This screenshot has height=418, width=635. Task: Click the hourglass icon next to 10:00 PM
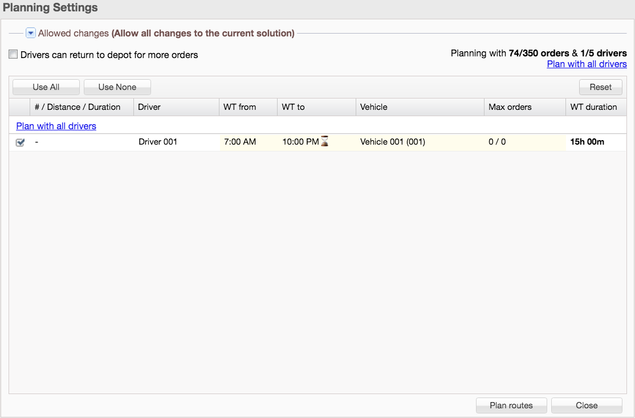(324, 141)
